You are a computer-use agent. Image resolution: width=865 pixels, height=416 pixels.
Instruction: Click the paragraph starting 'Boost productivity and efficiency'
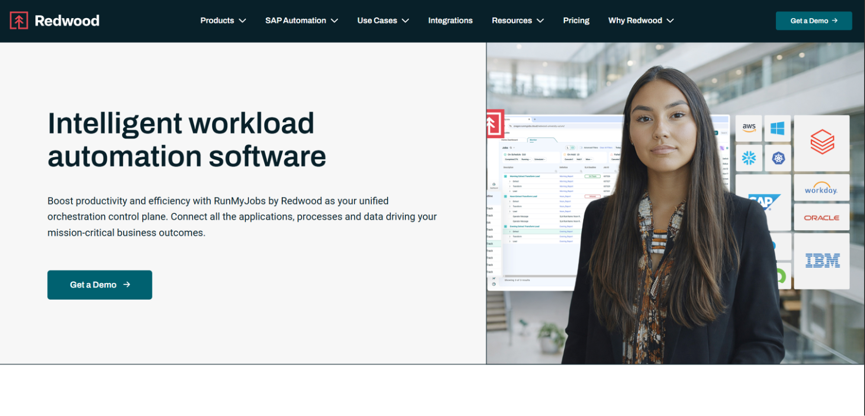[x=242, y=217]
